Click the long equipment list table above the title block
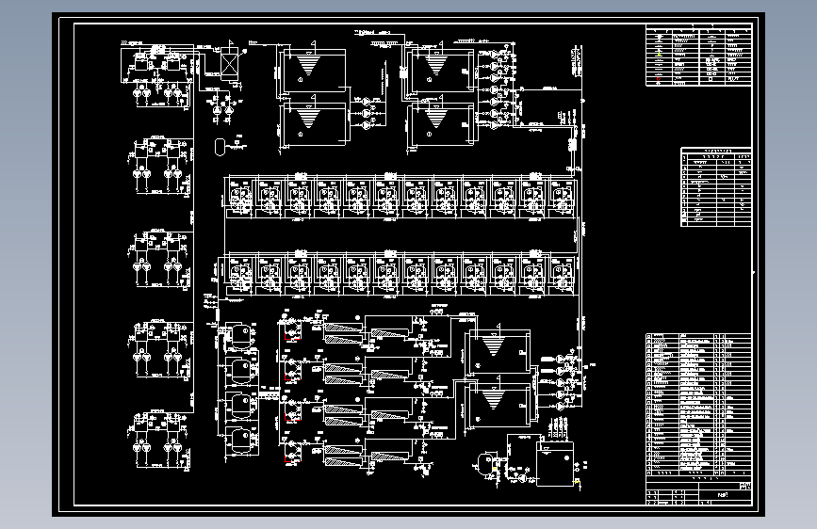The width and height of the screenshot is (817, 529). click(698, 405)
